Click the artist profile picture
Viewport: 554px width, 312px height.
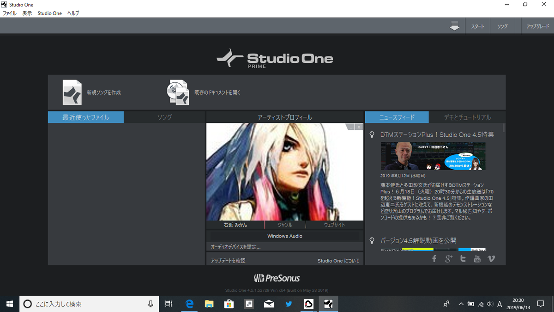(x=285, y=172)
